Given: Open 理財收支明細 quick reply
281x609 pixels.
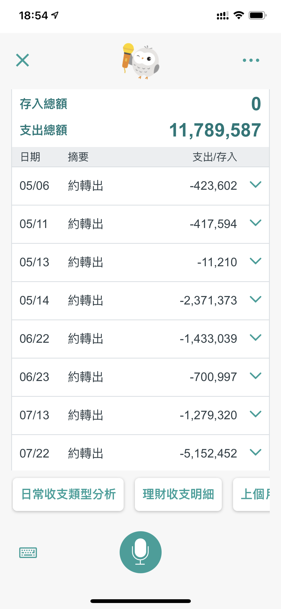Looking at the screenshot, I should (x=178, y=494).
